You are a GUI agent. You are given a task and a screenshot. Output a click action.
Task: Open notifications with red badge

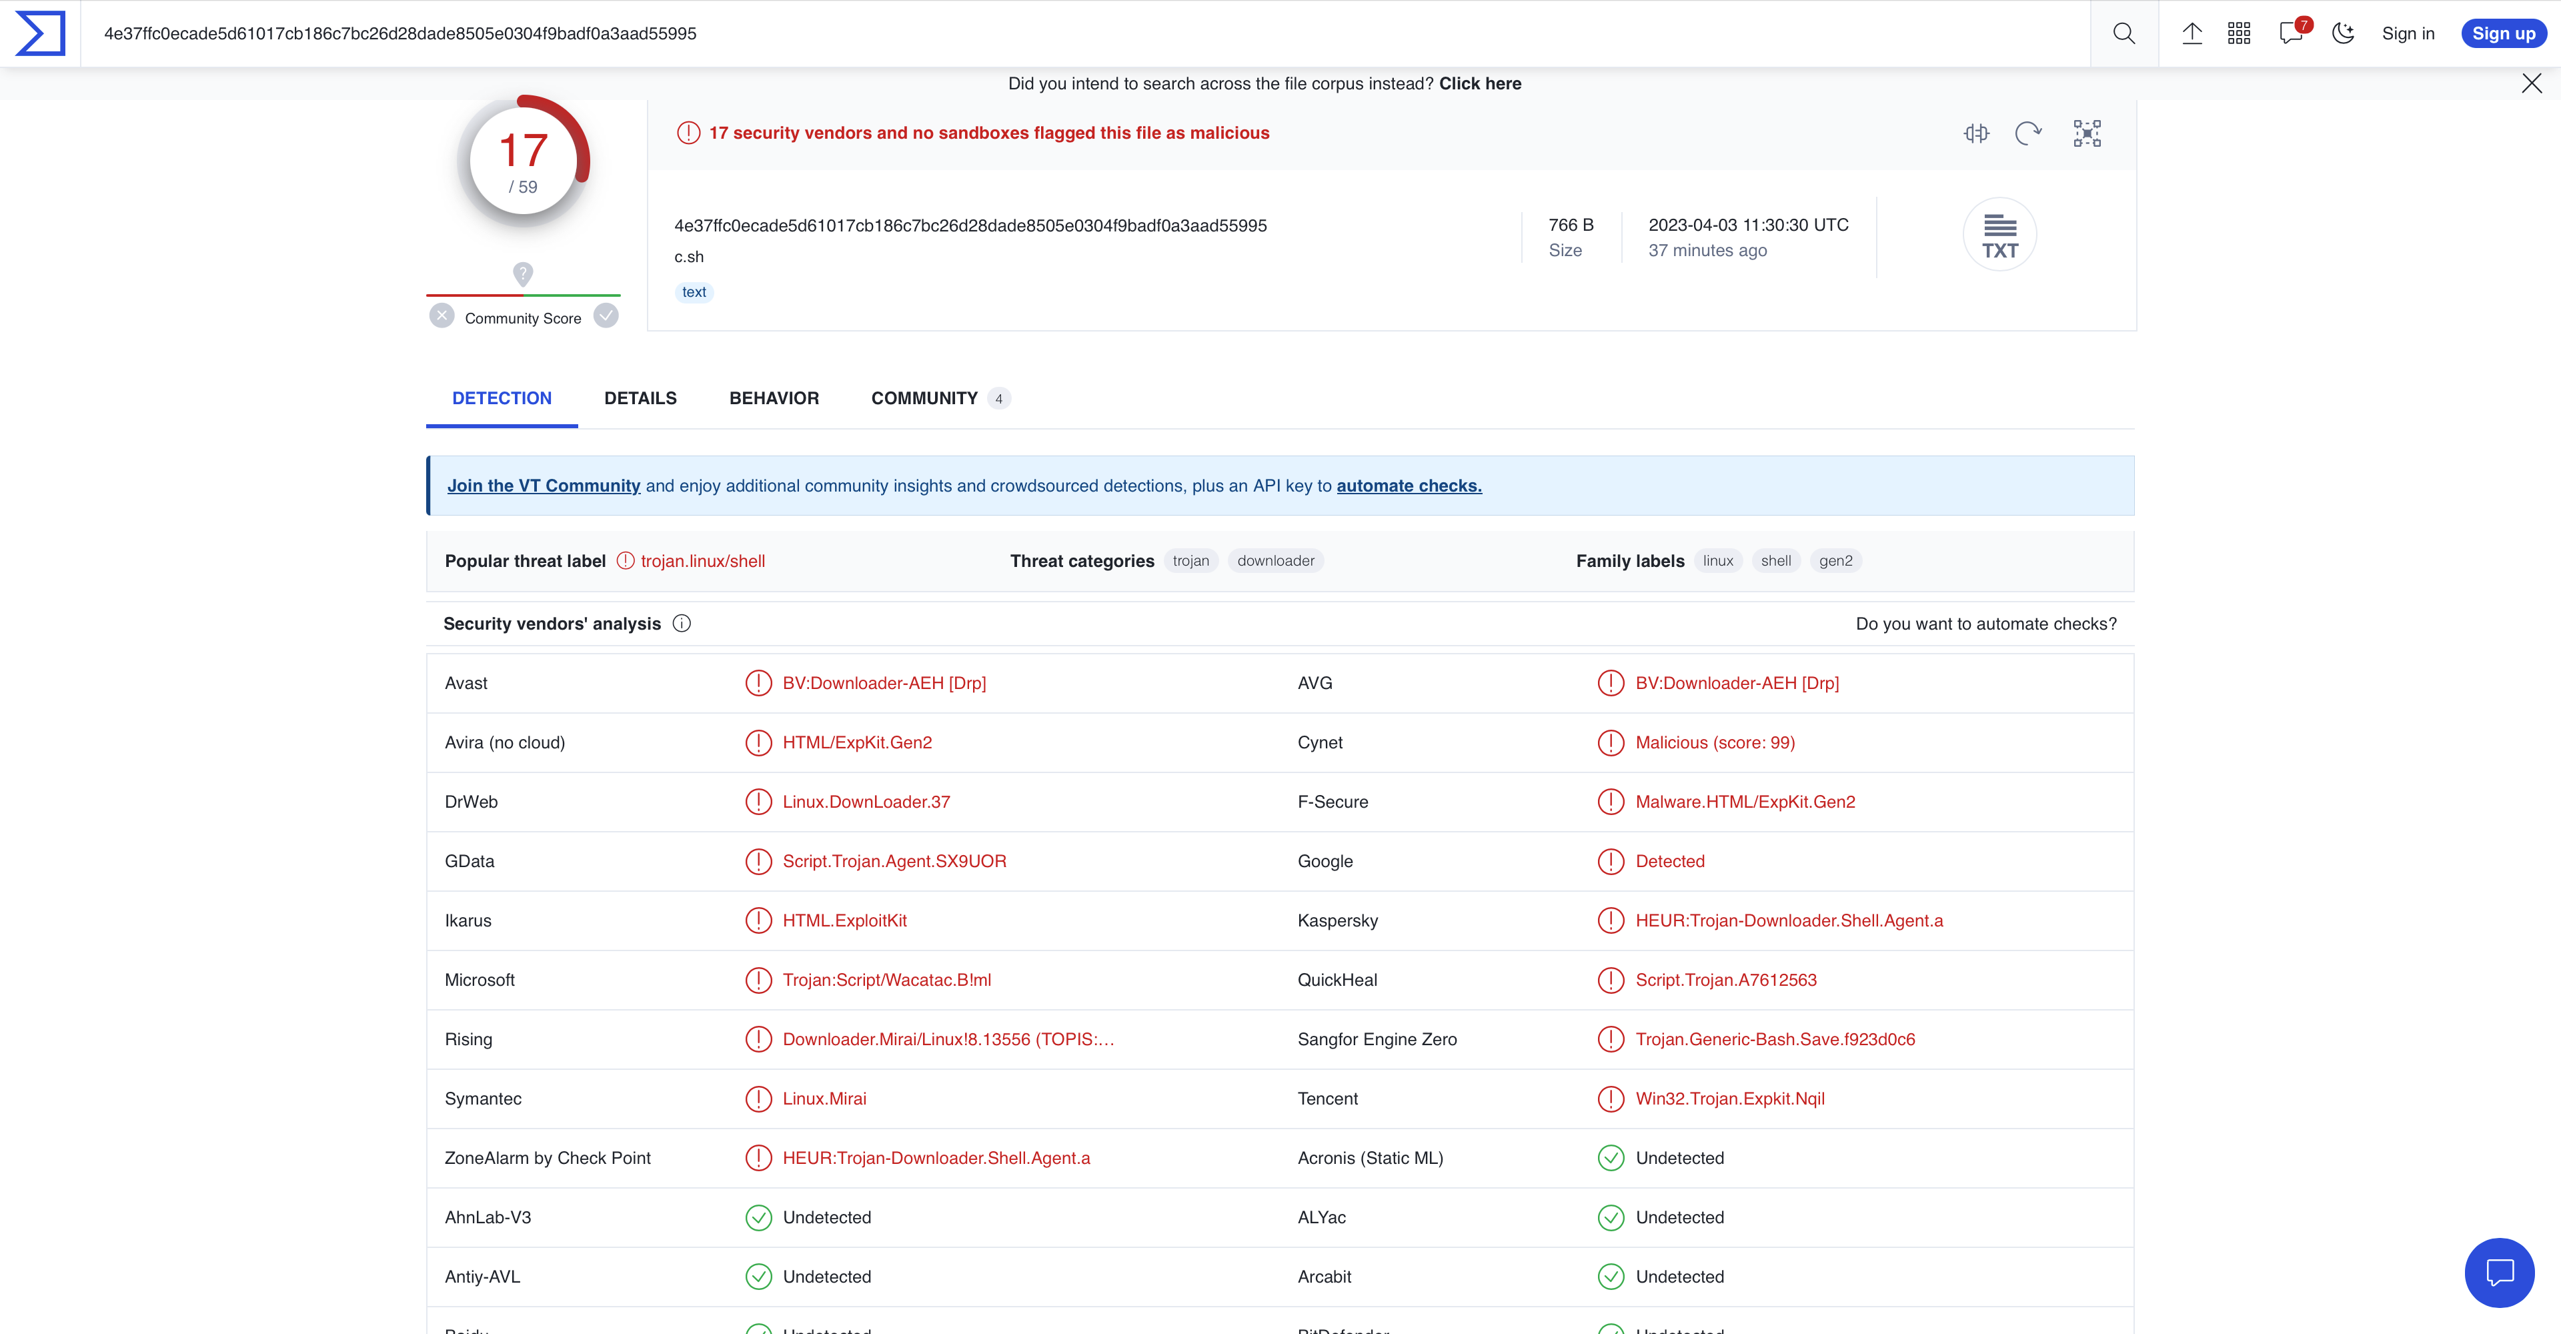click(x=2292, y=34)
